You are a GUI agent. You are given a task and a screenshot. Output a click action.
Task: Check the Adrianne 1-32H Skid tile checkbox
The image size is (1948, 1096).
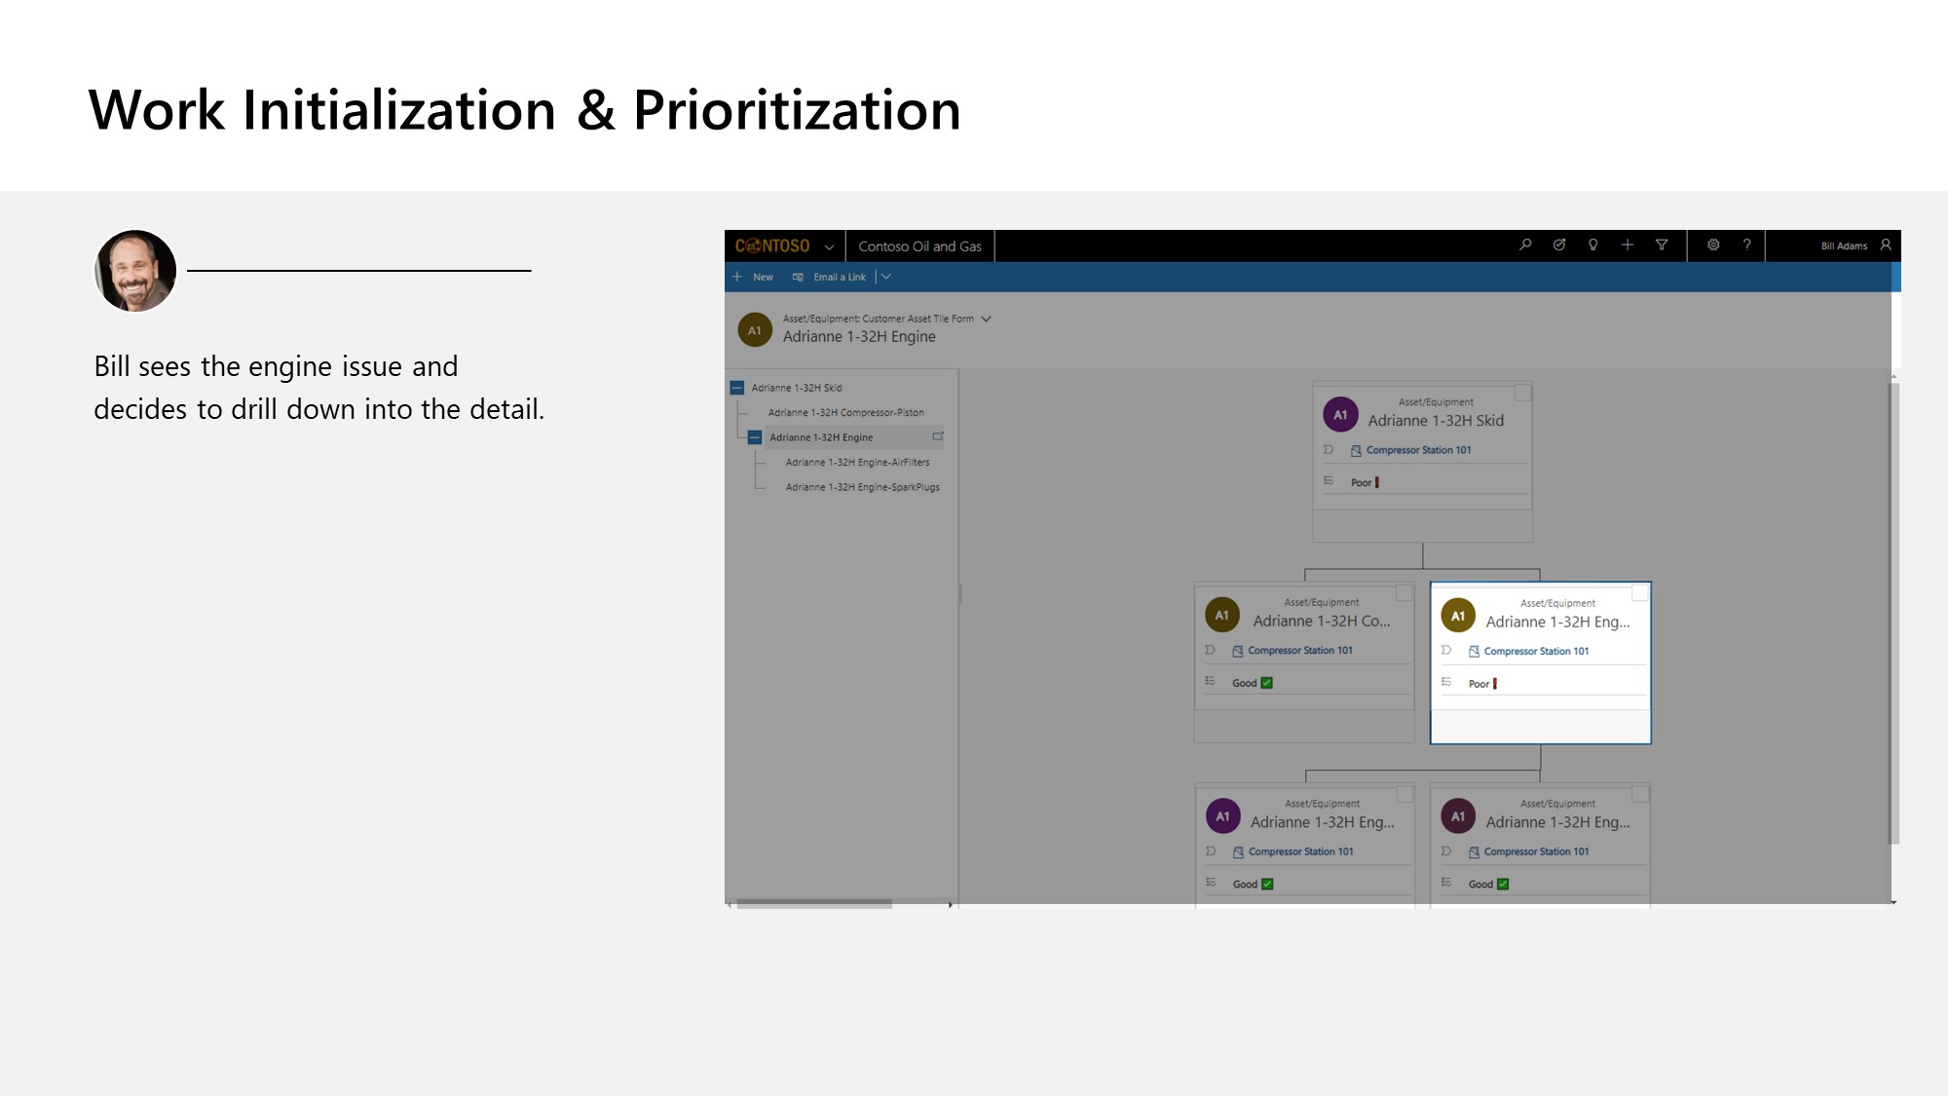(x=1522, y=393)
